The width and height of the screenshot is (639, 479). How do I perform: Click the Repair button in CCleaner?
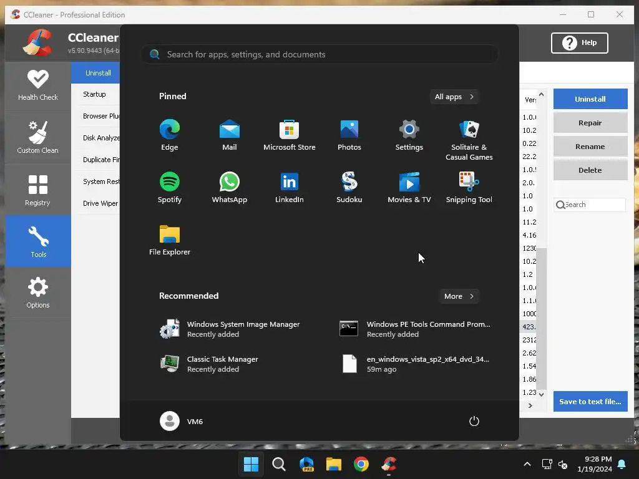(x=590, y=123)
